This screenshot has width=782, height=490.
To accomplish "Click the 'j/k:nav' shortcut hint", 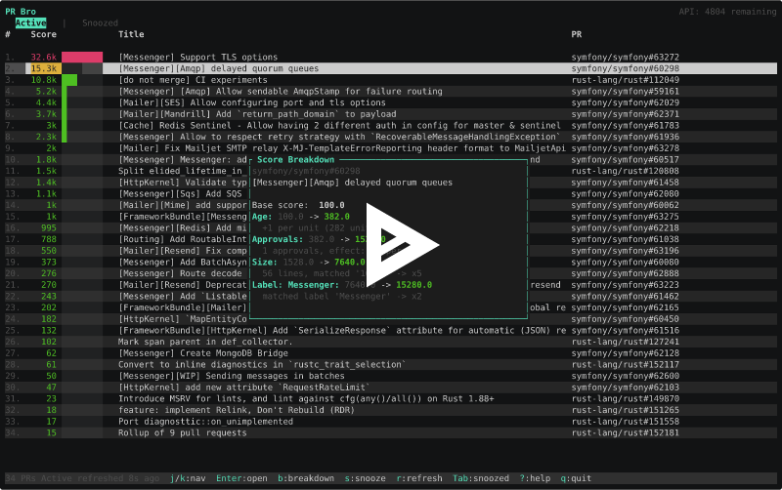I will pos(188,478).
